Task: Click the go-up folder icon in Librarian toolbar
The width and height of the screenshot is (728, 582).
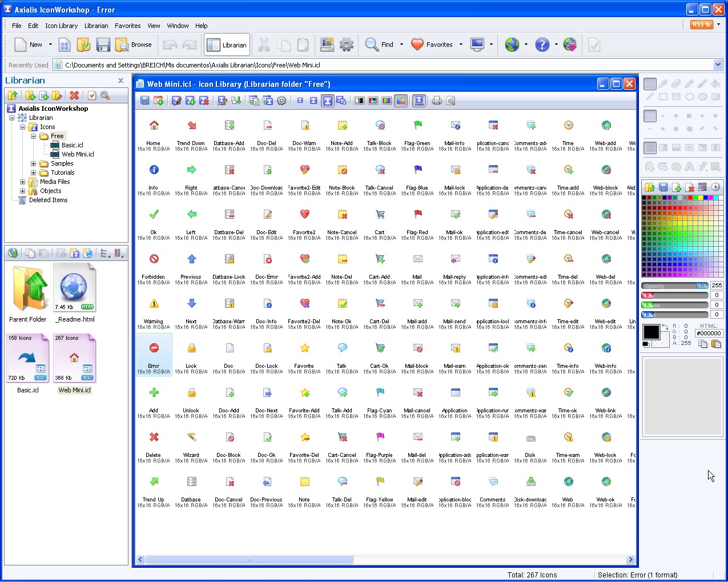Action: tap(13, 95)
